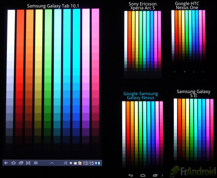The image size is (217, 178).
Task: Select the white bar on Galaxy S II
Action: point(176,129)
